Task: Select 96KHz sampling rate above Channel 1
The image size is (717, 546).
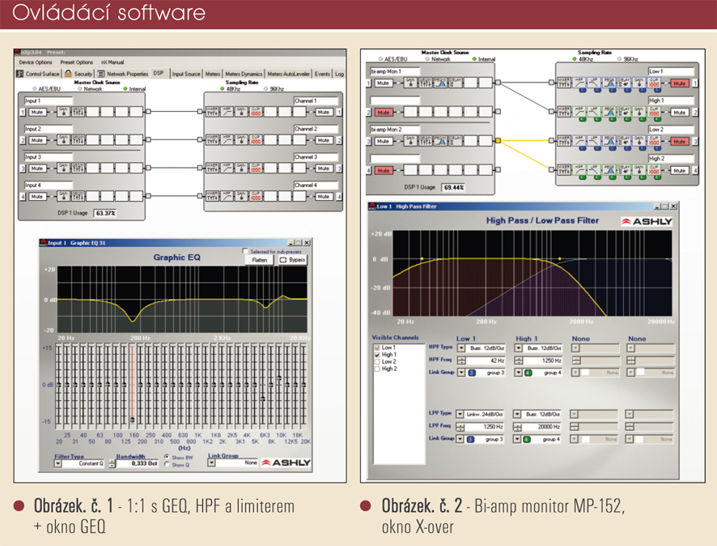Action: coord(265,89)
